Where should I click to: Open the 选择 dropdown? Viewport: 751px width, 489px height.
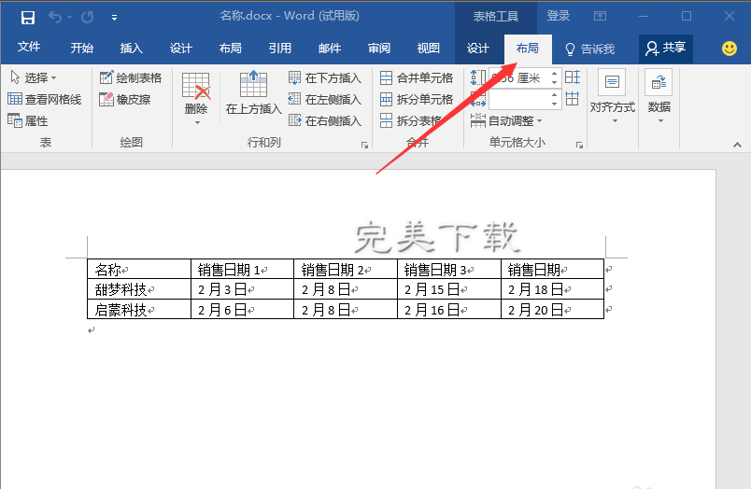34,77
